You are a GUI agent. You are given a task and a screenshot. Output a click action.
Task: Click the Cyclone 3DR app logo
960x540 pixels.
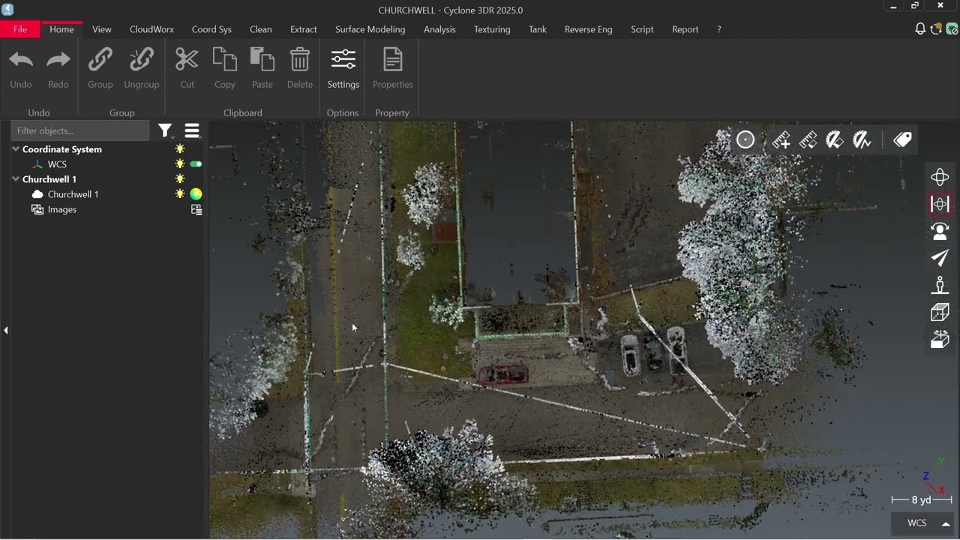click(7, 9)
